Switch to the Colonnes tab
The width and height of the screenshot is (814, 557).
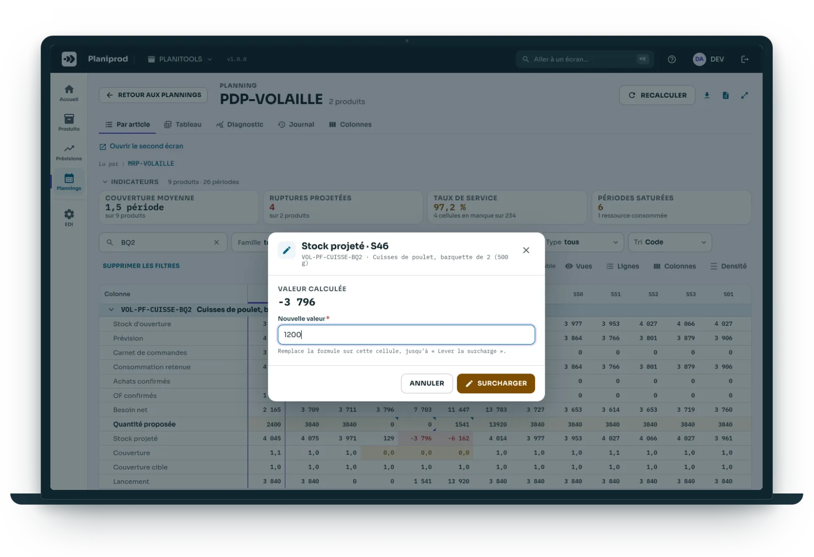tap(350, 125)
